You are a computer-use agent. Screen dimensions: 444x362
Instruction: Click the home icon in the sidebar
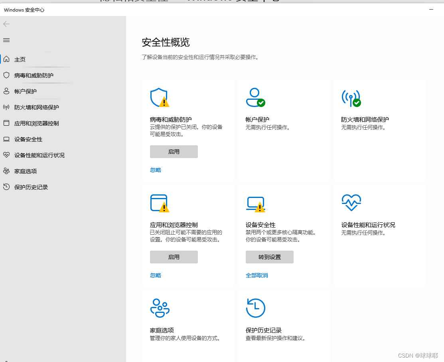(x=7, y=59)
